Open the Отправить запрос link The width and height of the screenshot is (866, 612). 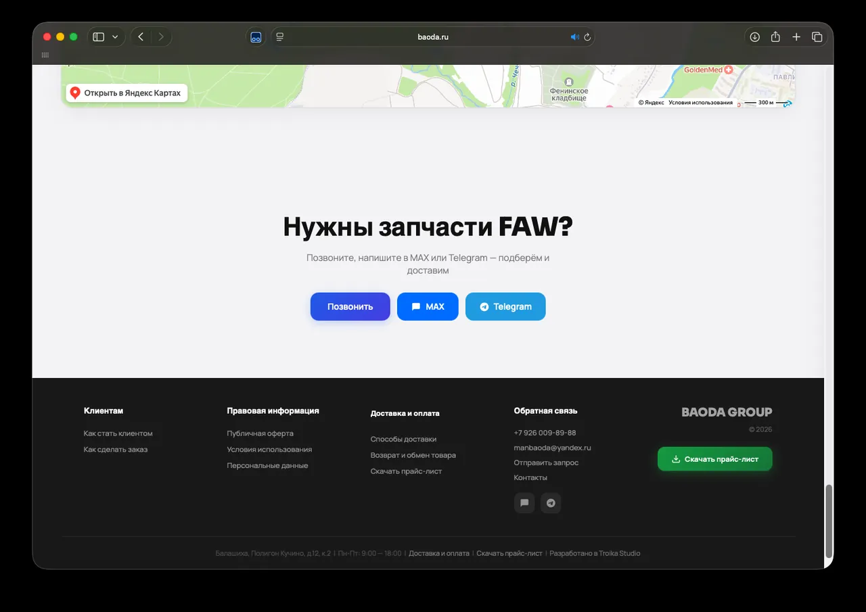pos(547,463)
